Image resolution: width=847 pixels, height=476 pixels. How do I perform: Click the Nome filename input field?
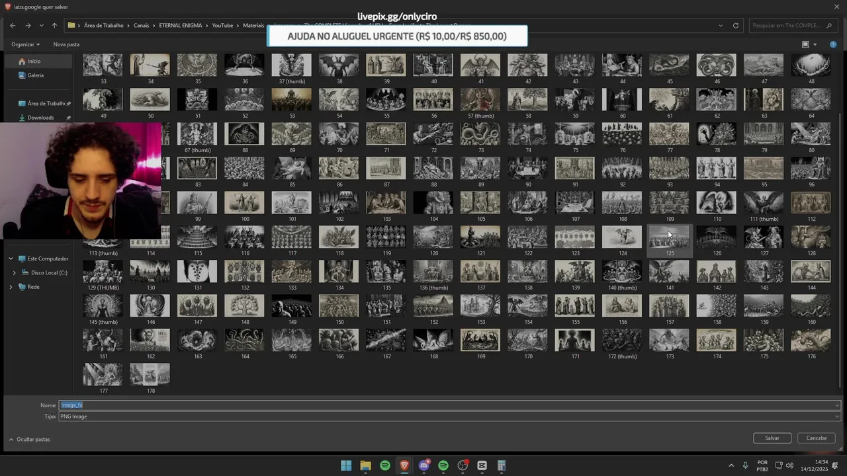tap(450, 405)
